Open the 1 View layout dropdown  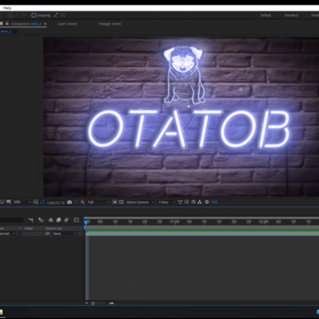(167, 202)
